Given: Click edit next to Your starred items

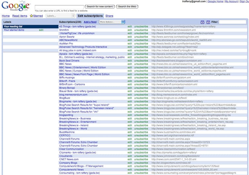Looking at the screenshot, I should point(41,30).
